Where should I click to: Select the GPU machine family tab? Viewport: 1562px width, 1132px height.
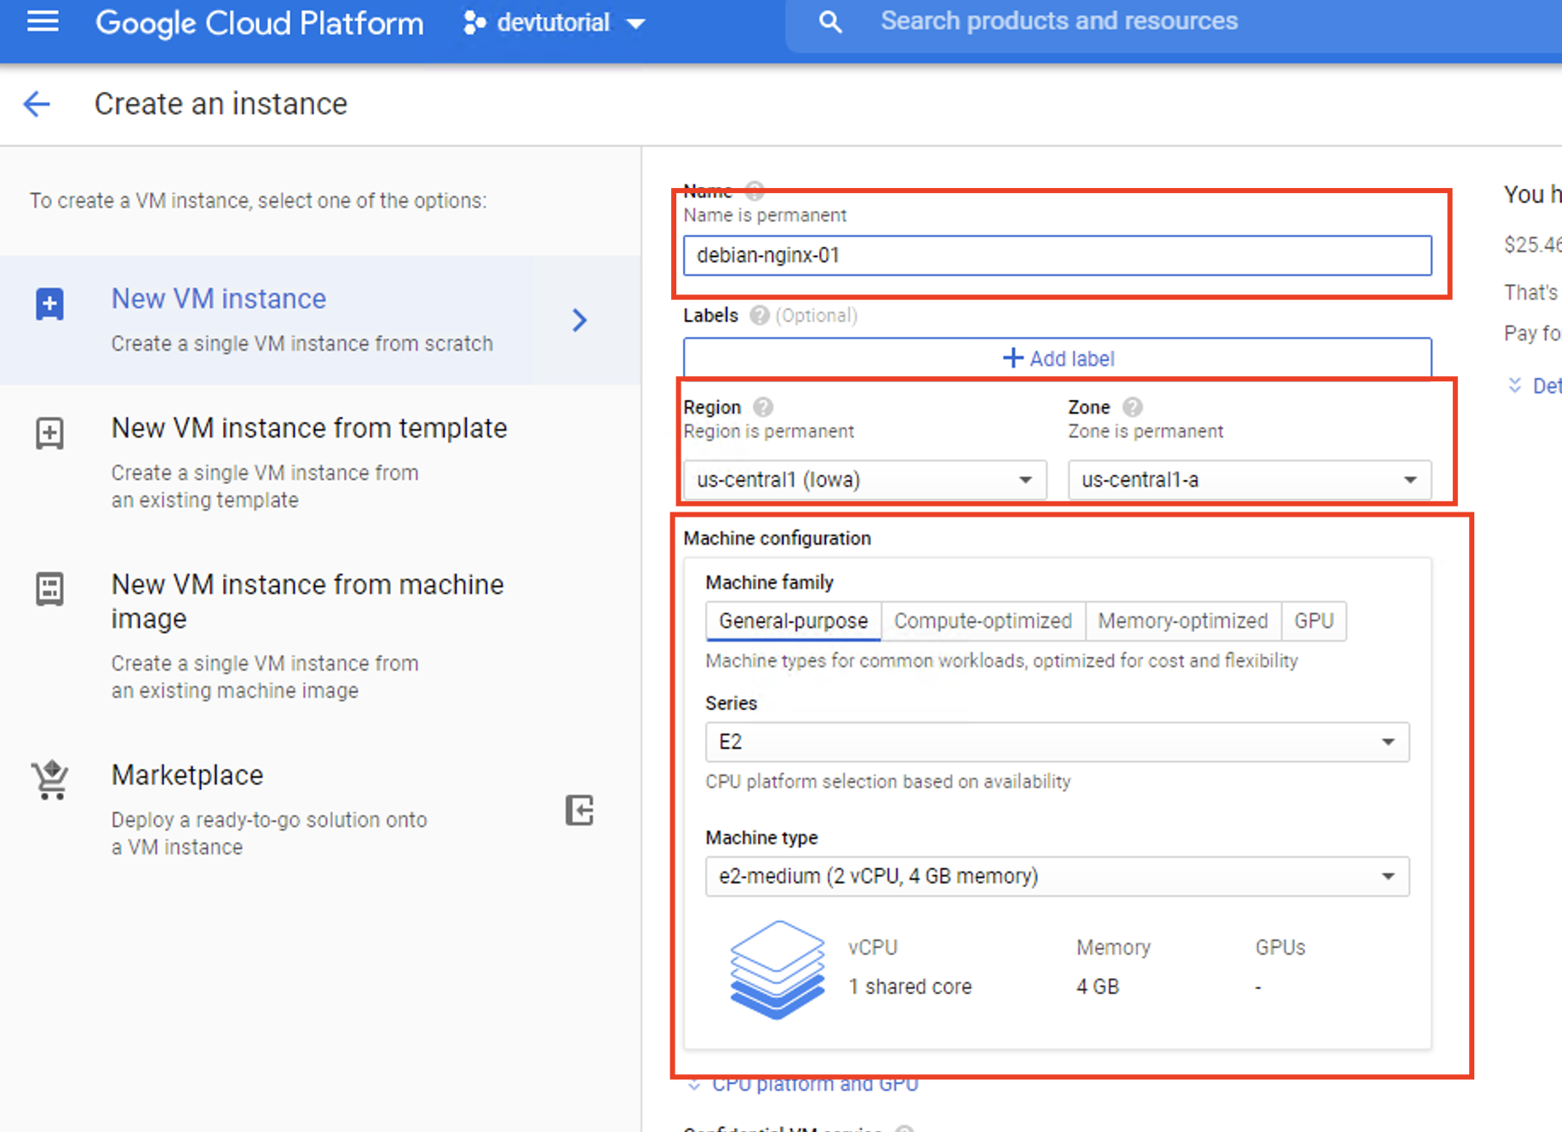point(1314,621)
